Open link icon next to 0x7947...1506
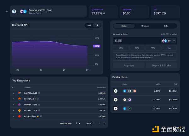Image resolution: width=189 pixels, height=136 pixels. click(x=39, y=110)
